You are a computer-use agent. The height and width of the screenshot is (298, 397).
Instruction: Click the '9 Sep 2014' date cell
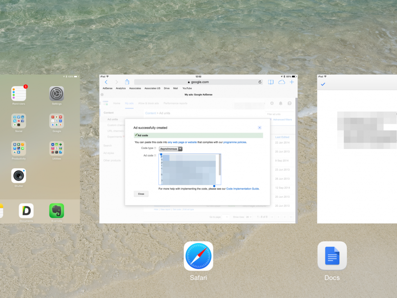[282, 161]
